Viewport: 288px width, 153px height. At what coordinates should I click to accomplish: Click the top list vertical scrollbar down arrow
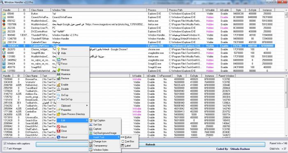tap(286, 70)
